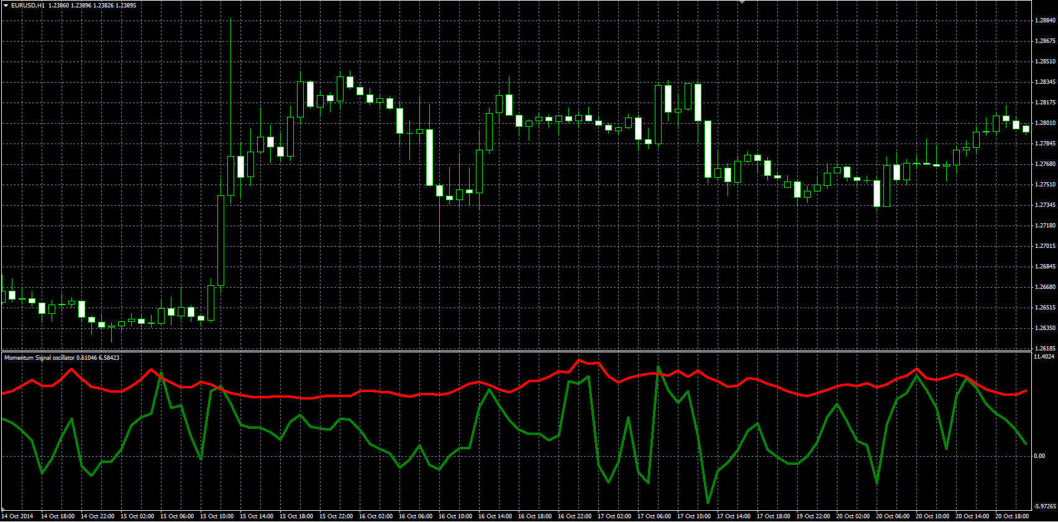Click the 14 Oct 2014 date label
The image size is (1058, 522).
18,516
